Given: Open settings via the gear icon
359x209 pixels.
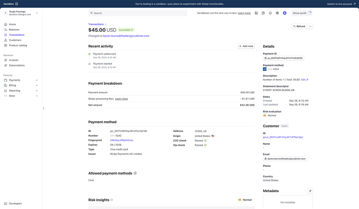Looking at the screenshot, I should [x=277, y=13].
